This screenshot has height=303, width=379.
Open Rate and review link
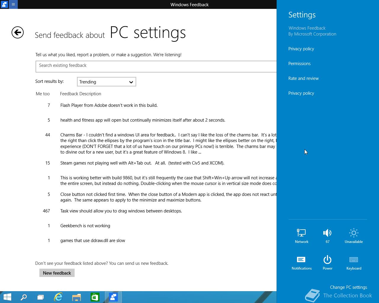(303, 78)
